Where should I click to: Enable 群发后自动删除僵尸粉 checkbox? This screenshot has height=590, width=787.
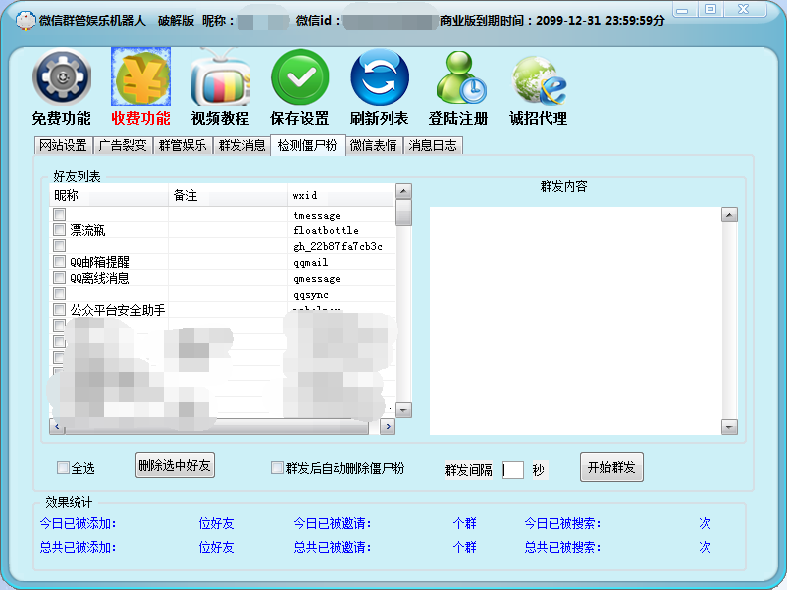click(x=277, y=468)
